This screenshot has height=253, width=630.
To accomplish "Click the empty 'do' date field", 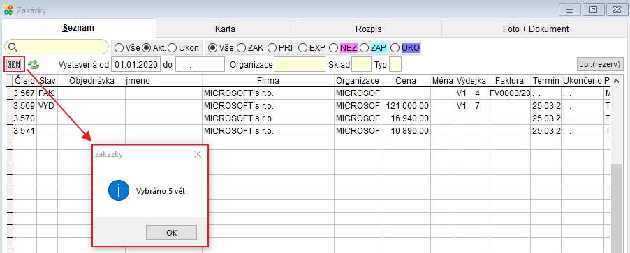I will [200, 64].
